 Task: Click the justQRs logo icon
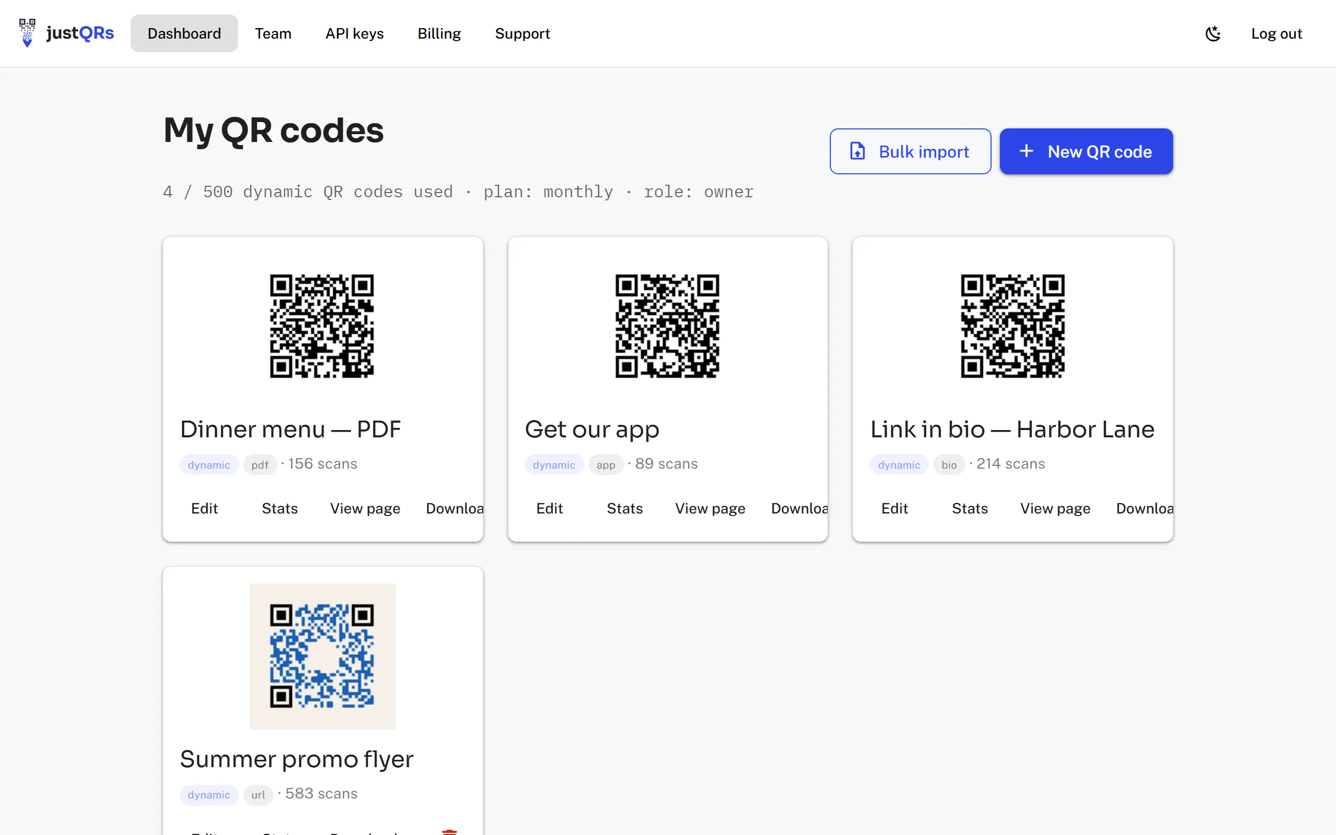click(27, 33)
